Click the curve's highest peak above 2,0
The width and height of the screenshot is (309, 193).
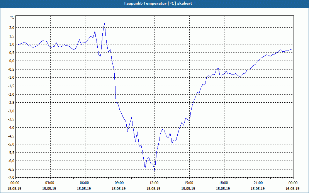tap(104, 23)
